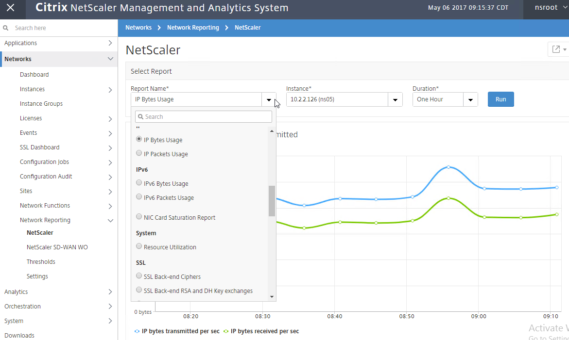Click the Instance field showing 10.2.2.126 (ns05)
This screenshot has width=569, height=340.
click(337, 99)
